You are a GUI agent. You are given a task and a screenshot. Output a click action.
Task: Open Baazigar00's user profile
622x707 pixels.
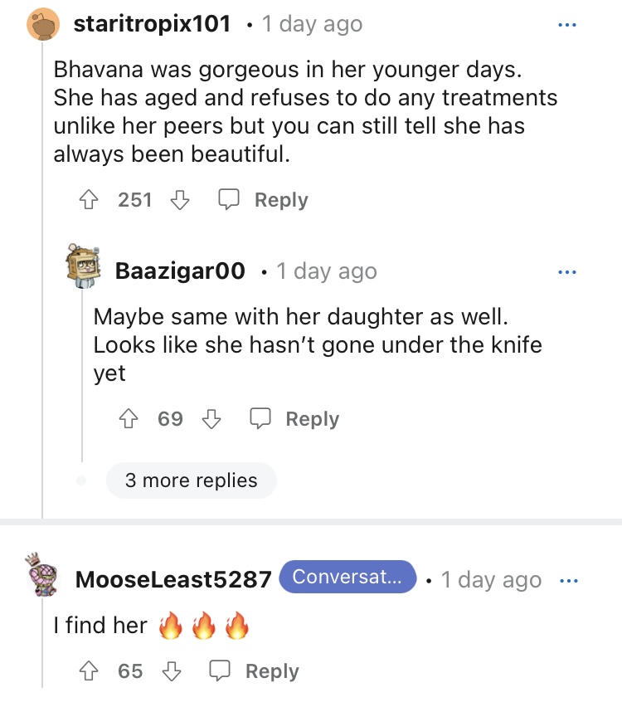coord(180,271)
